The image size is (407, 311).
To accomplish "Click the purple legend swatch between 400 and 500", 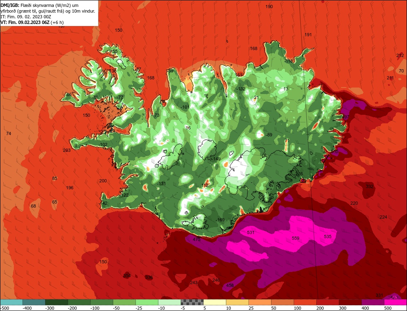I will point(373,302).
